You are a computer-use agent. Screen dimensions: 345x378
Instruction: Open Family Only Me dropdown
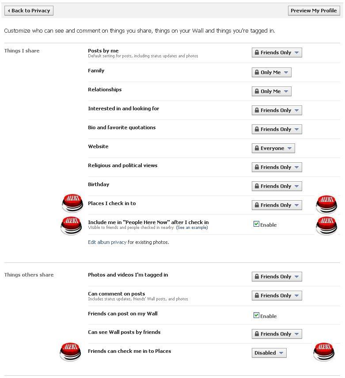(x=271, y=72)
